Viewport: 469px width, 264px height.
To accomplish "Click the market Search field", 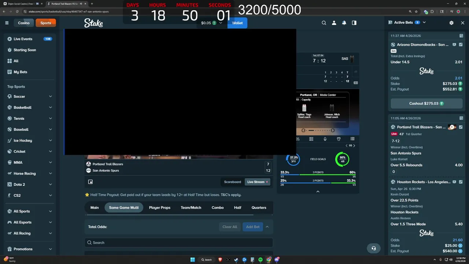I will click(x=179, y=242).
